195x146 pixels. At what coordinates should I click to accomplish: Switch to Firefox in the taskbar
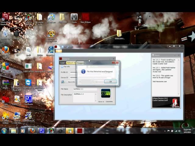(32, 131)
